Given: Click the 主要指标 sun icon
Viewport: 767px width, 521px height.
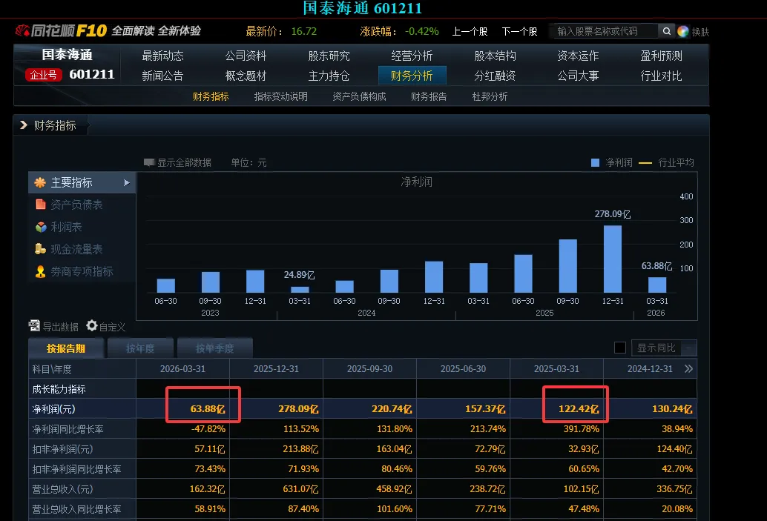Looking at the screenshot, I should pos(40,183).
